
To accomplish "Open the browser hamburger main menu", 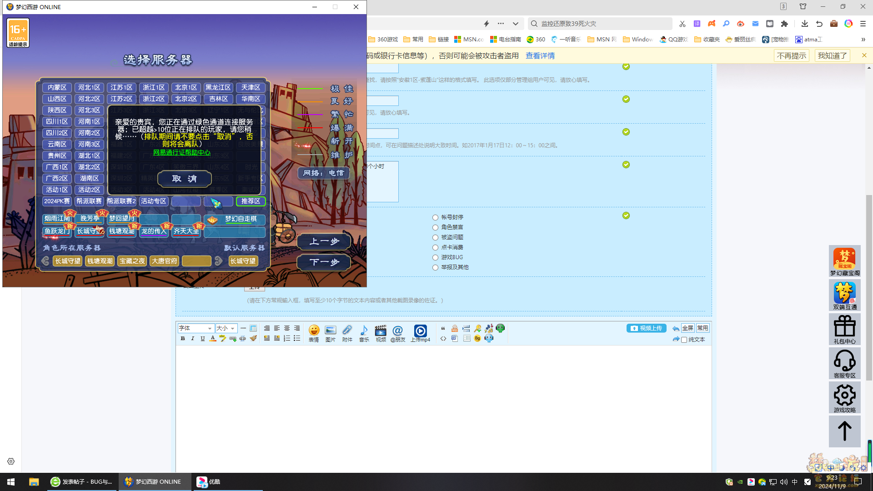I will (x=863, y=24).
